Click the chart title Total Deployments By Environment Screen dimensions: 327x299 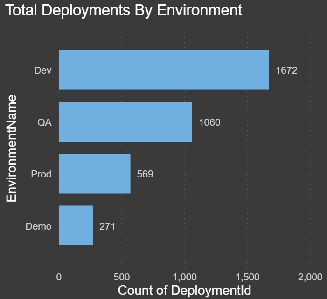point(124,10)
